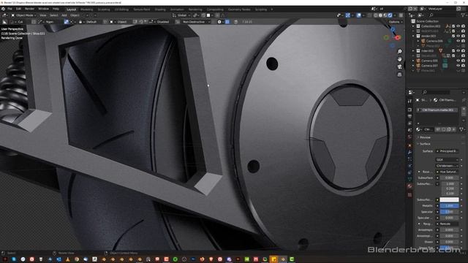
Task: Open the viewport Select menu
Action: tap(53, 15)
